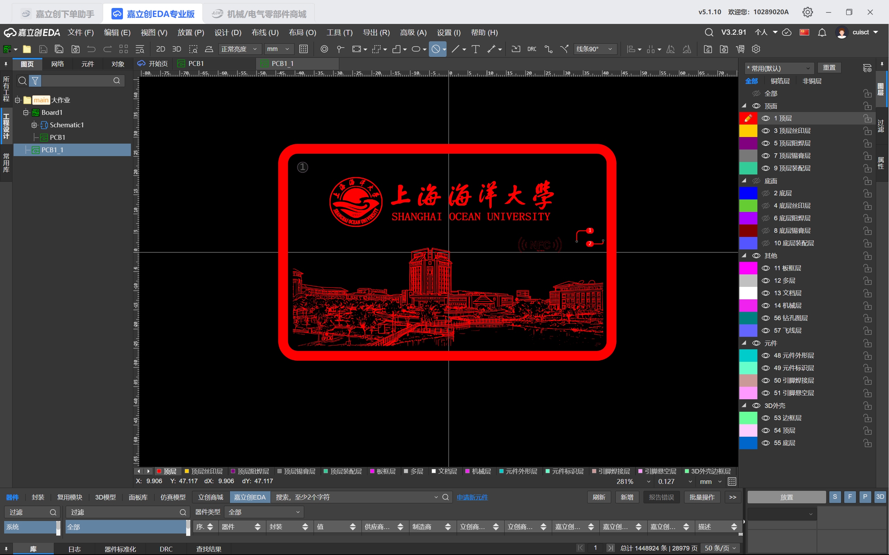Select the dimension measure tool
The width and height of the screenshot is (889, 555).
[x=491, y=49]
